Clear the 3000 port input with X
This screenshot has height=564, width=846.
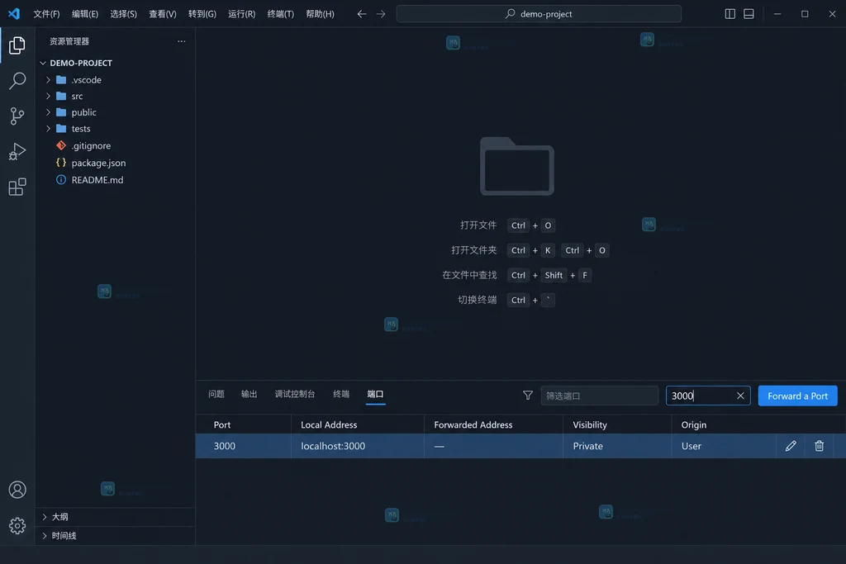pos(740,396)
